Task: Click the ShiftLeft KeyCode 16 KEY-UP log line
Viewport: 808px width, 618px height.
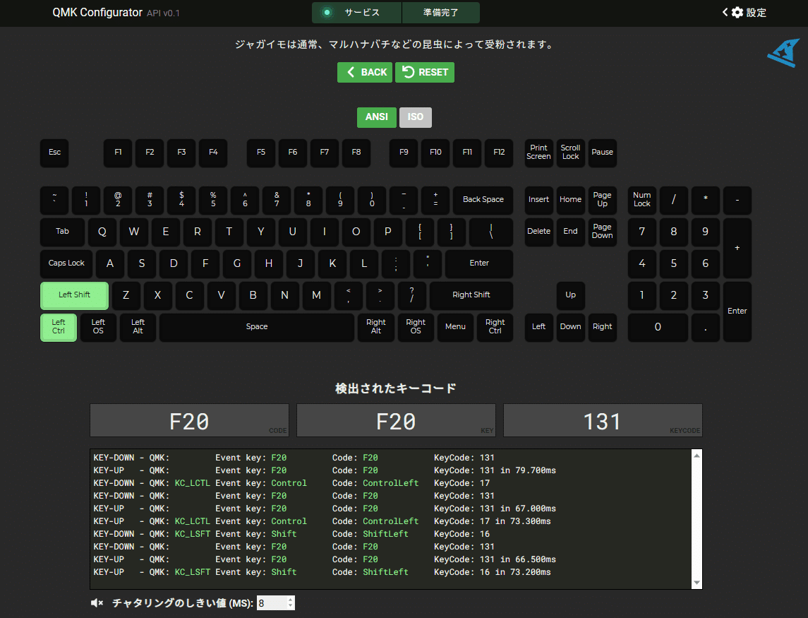Action: [322, 572]
